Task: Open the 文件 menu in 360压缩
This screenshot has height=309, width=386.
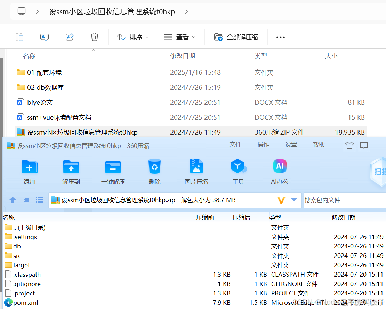Action: point(235,145)
